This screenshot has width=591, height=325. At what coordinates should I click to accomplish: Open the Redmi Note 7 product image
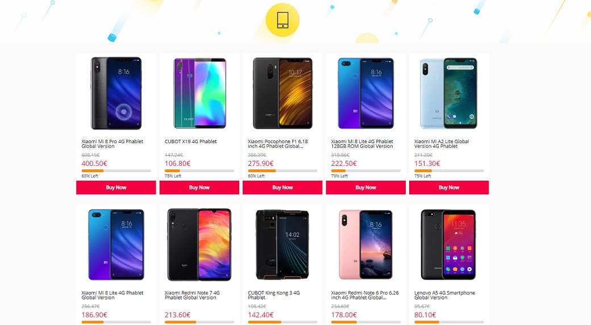click(199, 245)
